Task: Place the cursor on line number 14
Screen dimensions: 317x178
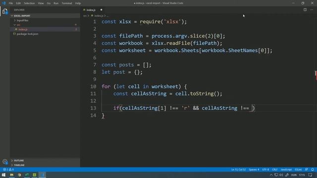Action: [93, 115]
